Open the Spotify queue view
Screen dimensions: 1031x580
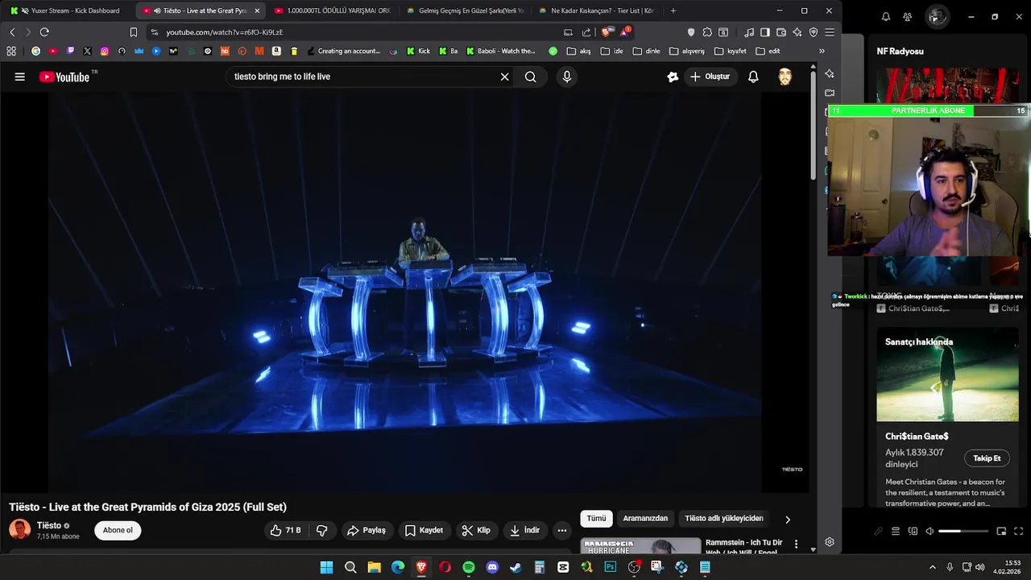pos(895,531)
